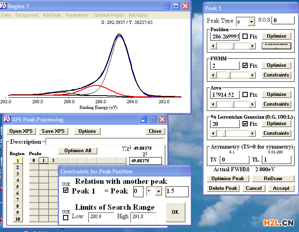Click the Description text field
Screen dimensions: 299x232
coord(105,142)
